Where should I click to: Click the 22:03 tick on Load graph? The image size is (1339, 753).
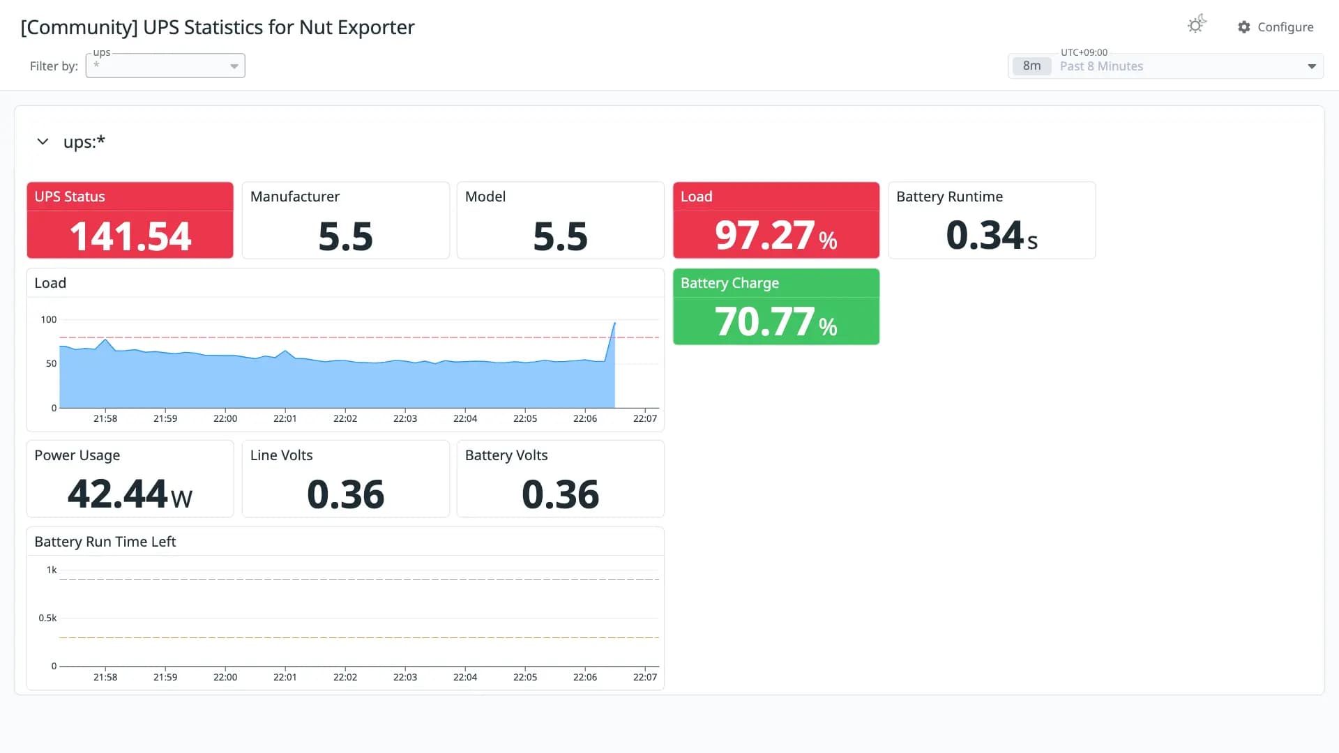click(x=405, y=418)
